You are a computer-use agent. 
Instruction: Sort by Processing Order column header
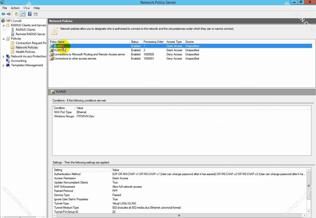coord(153,42)
